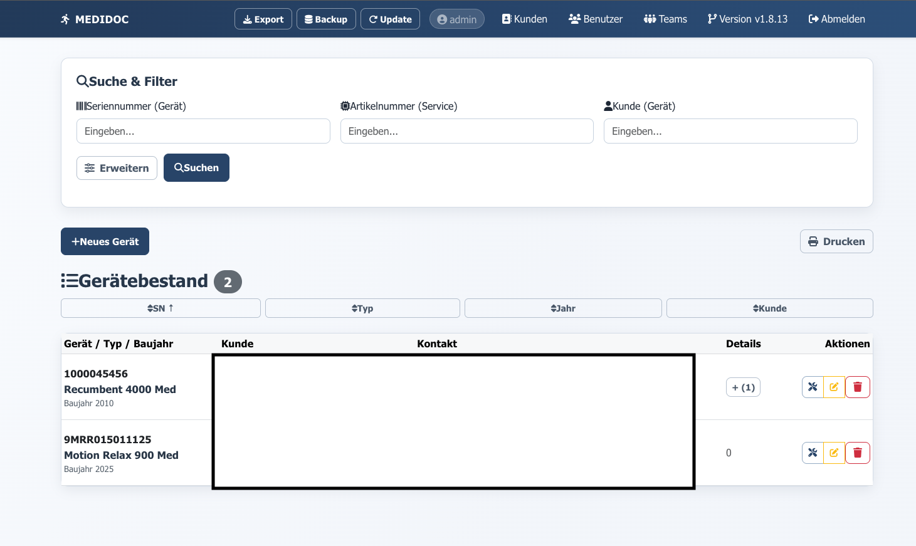Open the Teams navigation item
916x546 pixels.
coord(665,19)
